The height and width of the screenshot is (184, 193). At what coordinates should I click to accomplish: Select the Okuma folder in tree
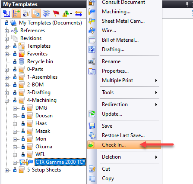pos(44,147)
